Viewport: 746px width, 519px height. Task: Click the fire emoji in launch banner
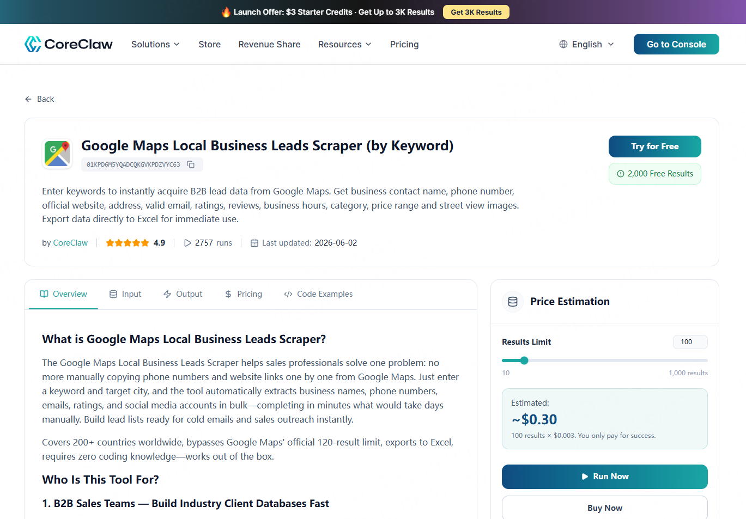pyautogui.click(x=226, y=12)
